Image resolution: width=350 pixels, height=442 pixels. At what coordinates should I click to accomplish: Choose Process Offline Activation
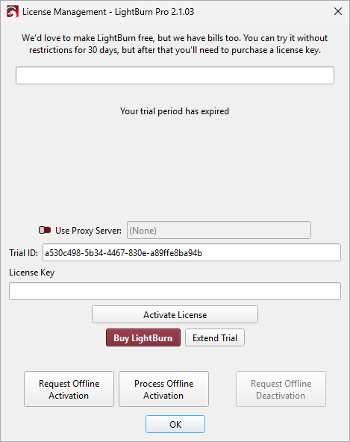point(163,389)
